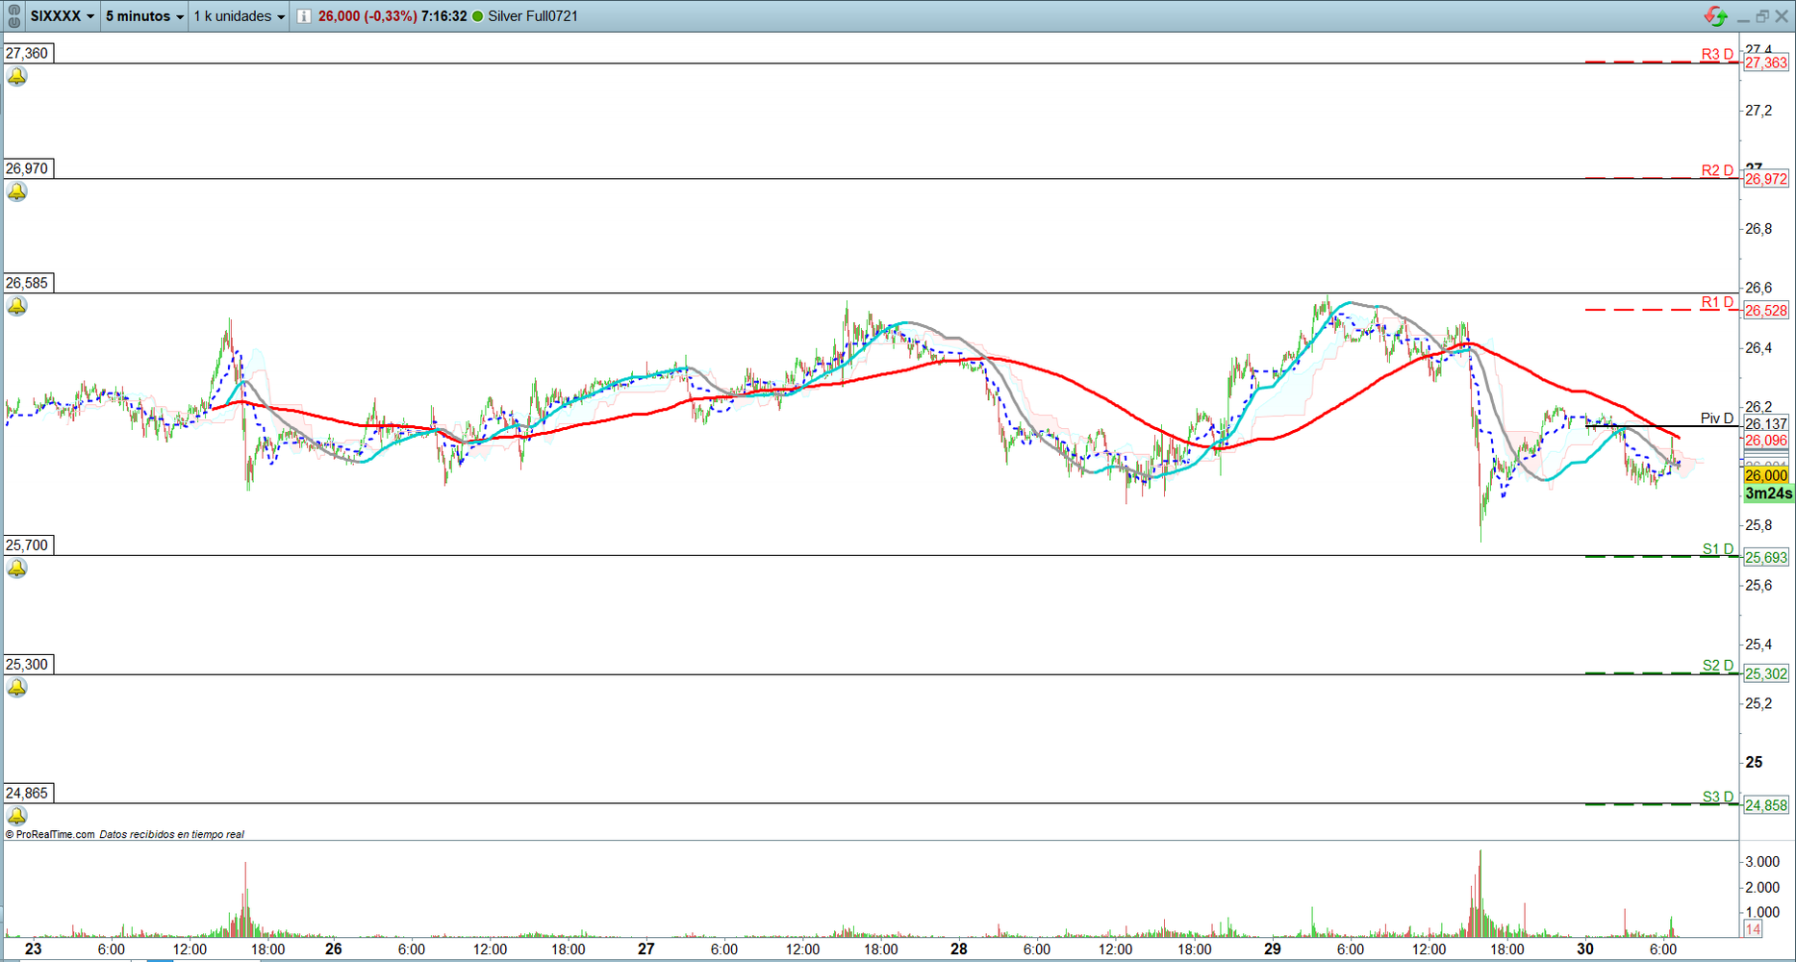1796x962 pixels.
Task: Click the yellow 26,000 current price tag
Action: (x=1766, y=475)
